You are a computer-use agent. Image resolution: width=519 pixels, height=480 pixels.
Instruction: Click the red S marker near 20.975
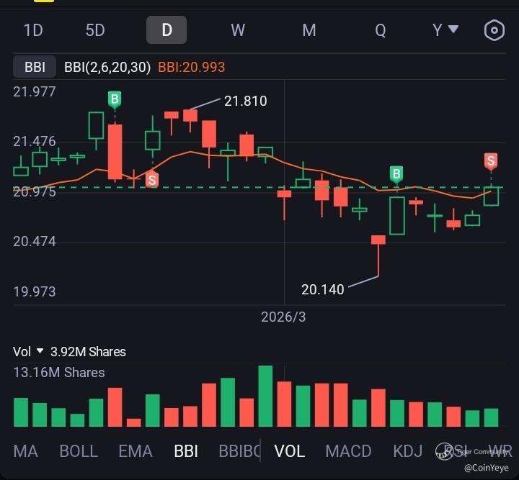[x=151, y=180]
